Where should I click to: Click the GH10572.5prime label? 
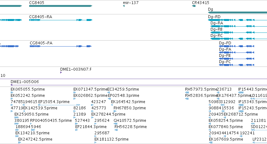pos(130,121)
